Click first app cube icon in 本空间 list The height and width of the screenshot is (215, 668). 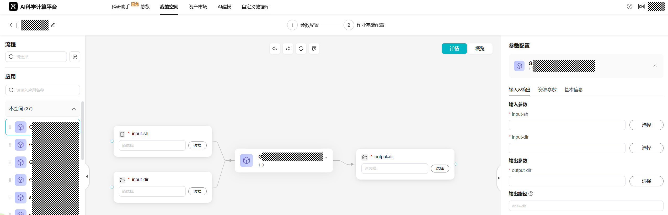click(x=20, y=127)
